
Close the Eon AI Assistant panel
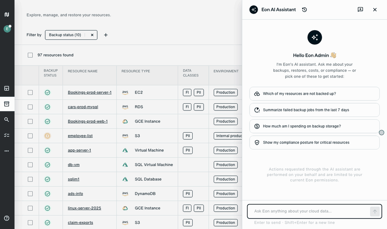(375, 10)
